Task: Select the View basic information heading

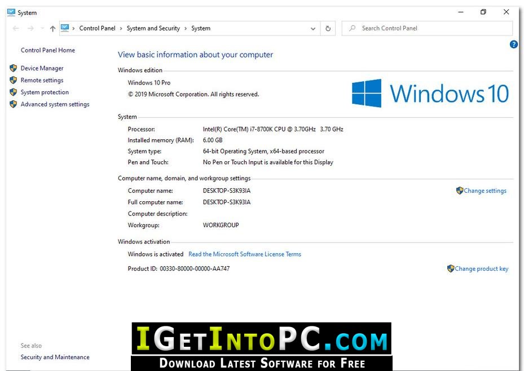Action: pos(195,55)
